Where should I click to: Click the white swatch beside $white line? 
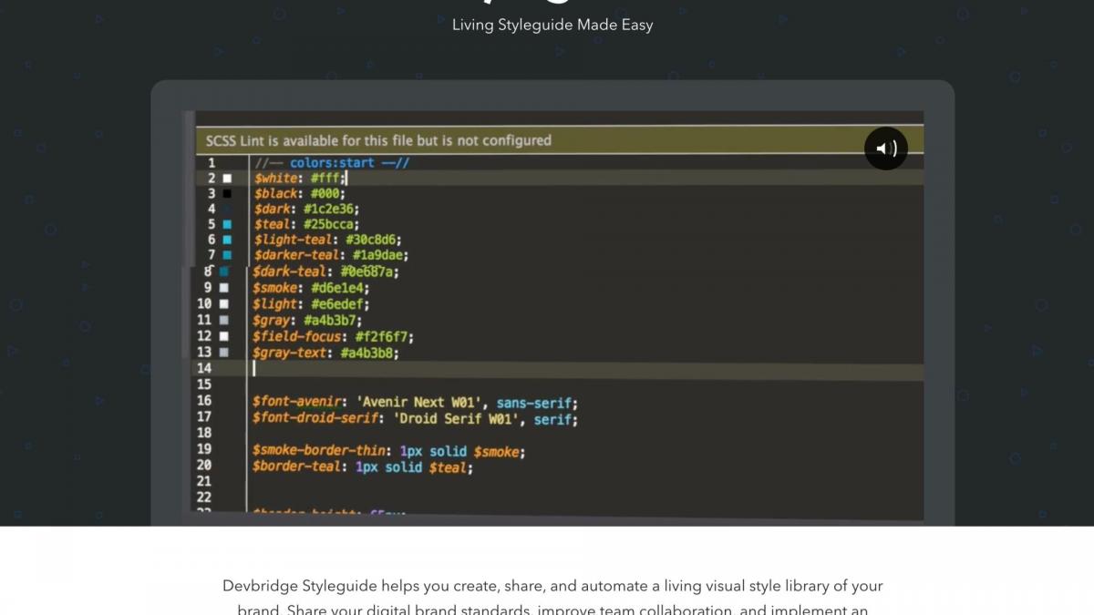[227, 179]
